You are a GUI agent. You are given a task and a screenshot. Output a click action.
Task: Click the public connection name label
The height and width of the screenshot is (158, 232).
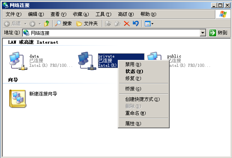pos(174,56)
